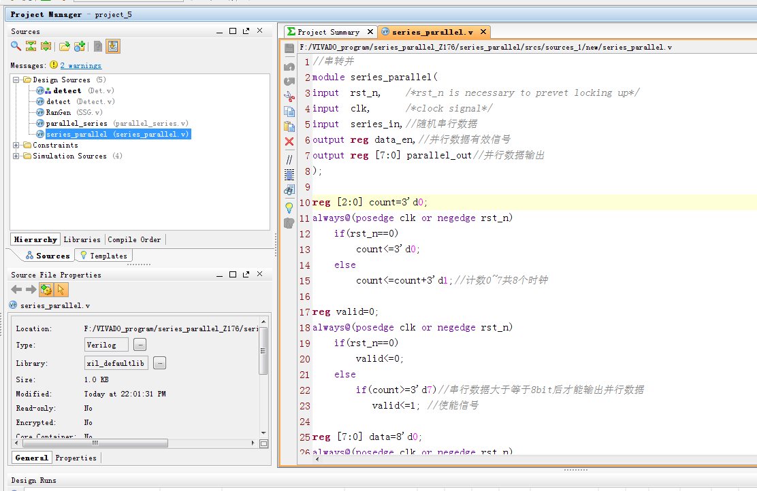This screenshot has height=491, width=757.
Task: Click Modified value 'Today at 22:01:31 PM'
Action: (x=125, y=394)
